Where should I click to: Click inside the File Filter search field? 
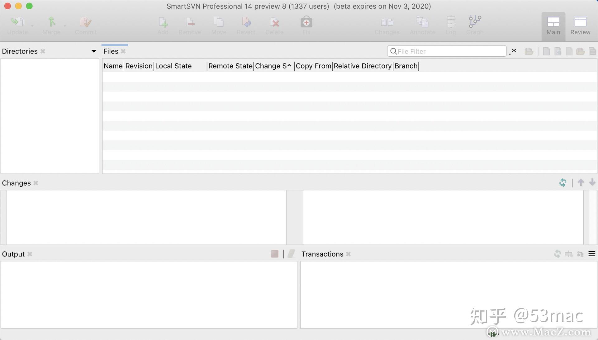445,51
